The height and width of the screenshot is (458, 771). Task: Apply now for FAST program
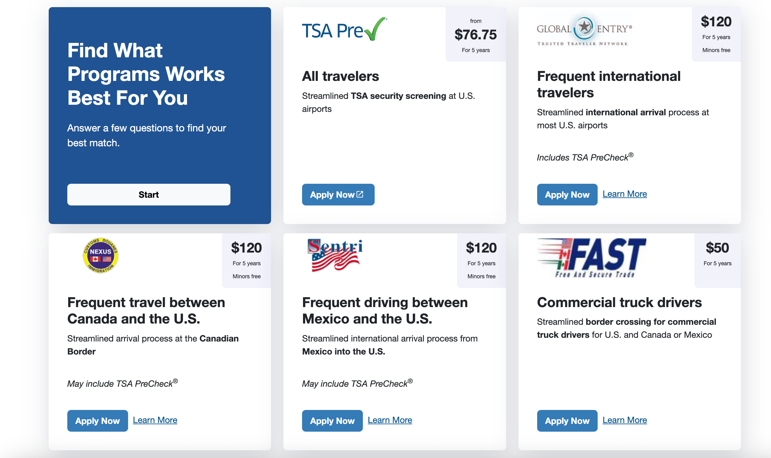point(567,421)
